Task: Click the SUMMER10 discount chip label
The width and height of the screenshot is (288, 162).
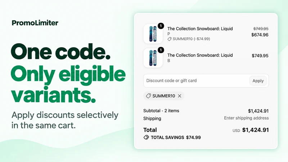Action: 164,96
